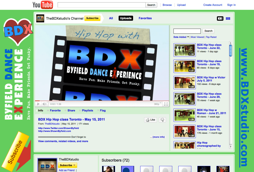This screenshot has width=254, height=172.
Task: Click the player-size icon near top right
Action: (220, 18)
